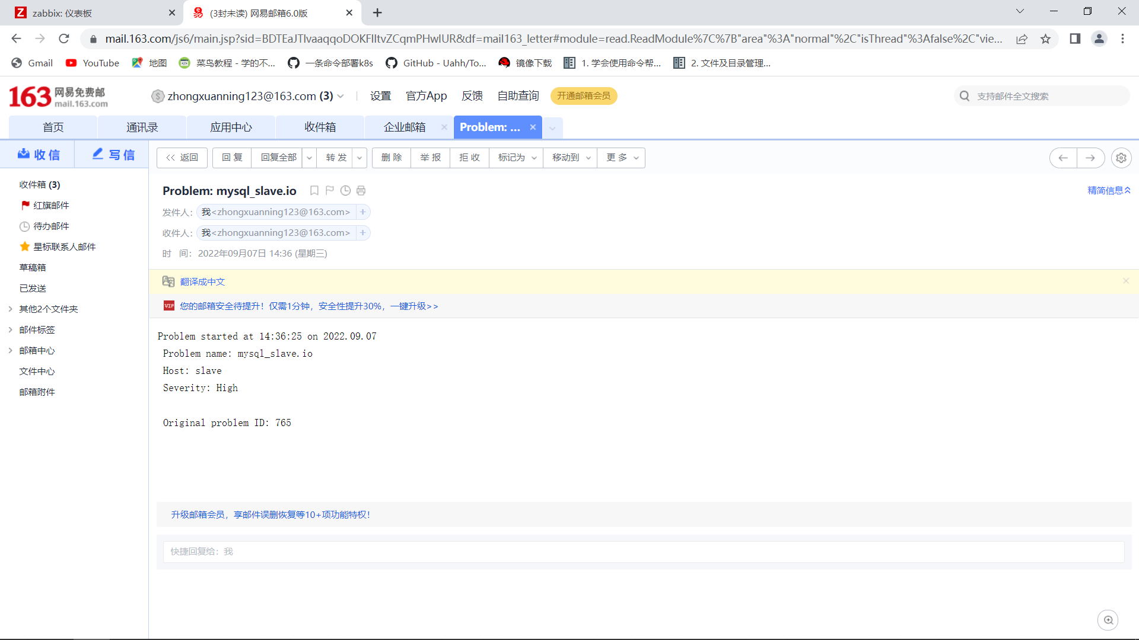Screen dimensions: 1139x640
Task: Close the translation suggestion bar
Action: pyautogui.click(x=1125, y=281)
